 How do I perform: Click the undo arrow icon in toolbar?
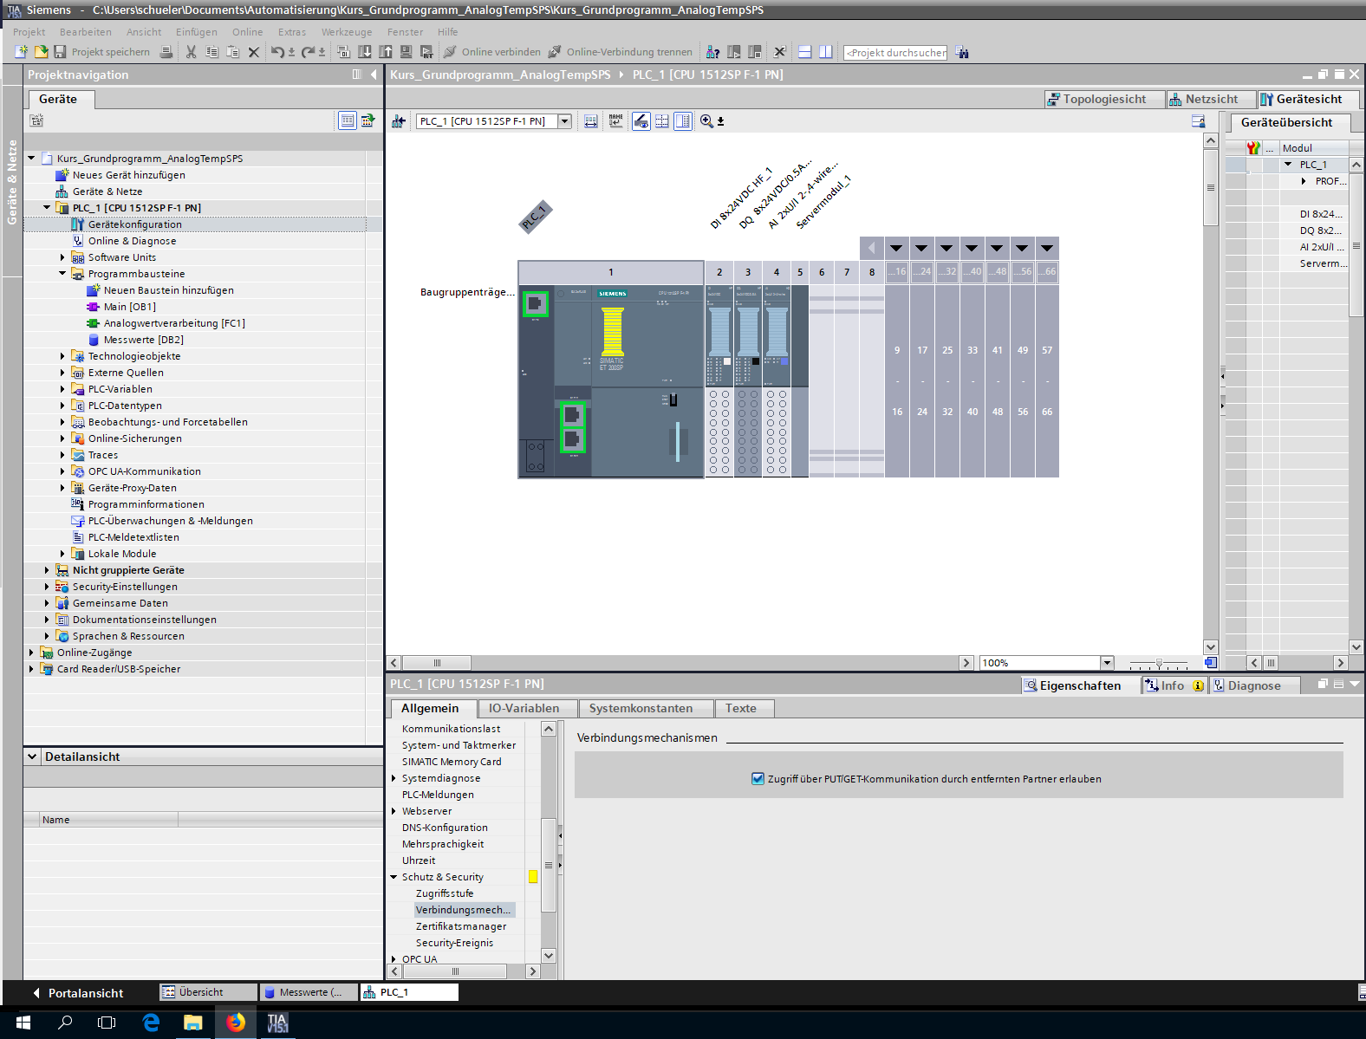(x=276, y=52)
